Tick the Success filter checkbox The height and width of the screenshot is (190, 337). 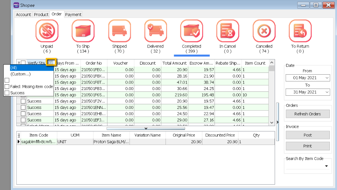coord(7,93)
